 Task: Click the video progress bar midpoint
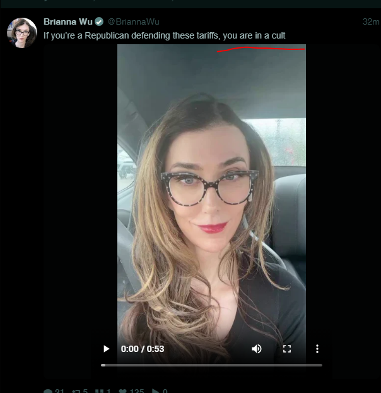click(x=211, y=365)
